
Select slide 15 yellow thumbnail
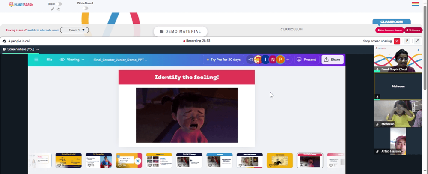point(280,160)
